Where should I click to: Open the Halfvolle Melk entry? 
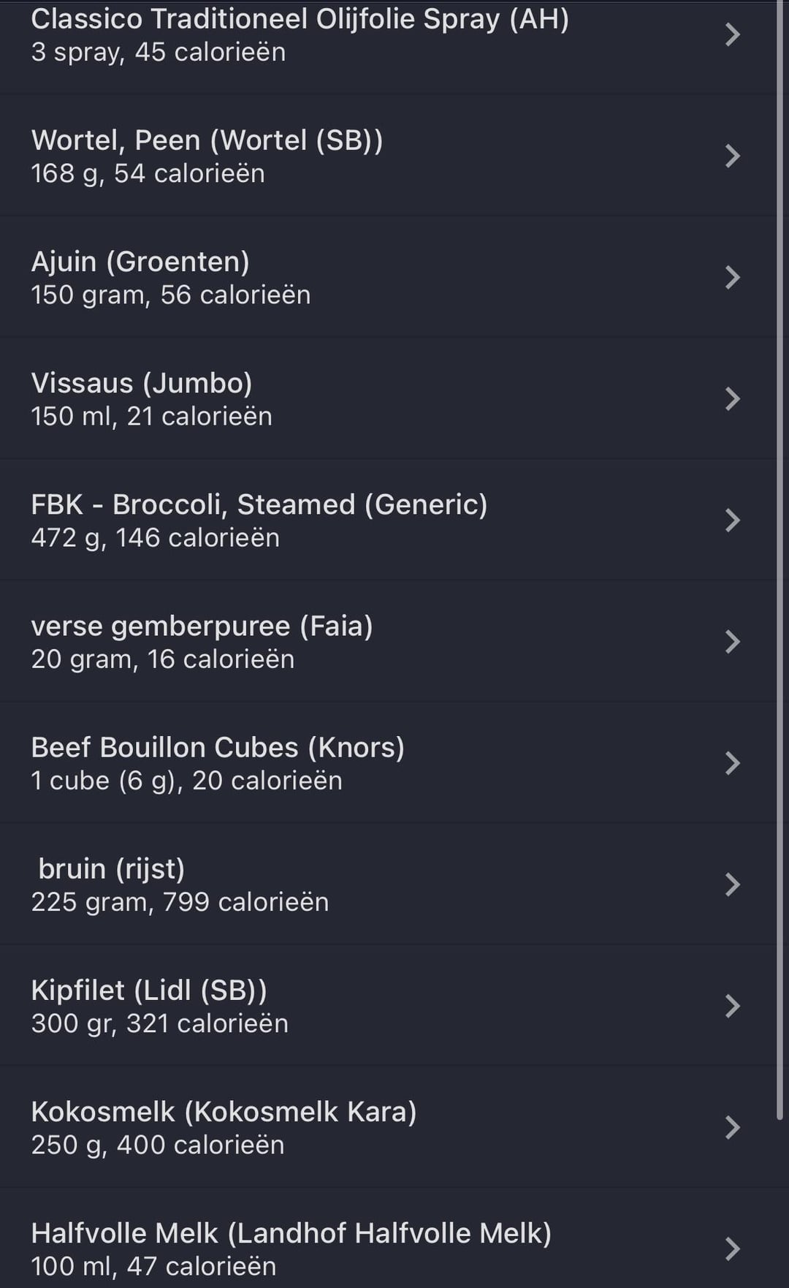click(291, 1249)
